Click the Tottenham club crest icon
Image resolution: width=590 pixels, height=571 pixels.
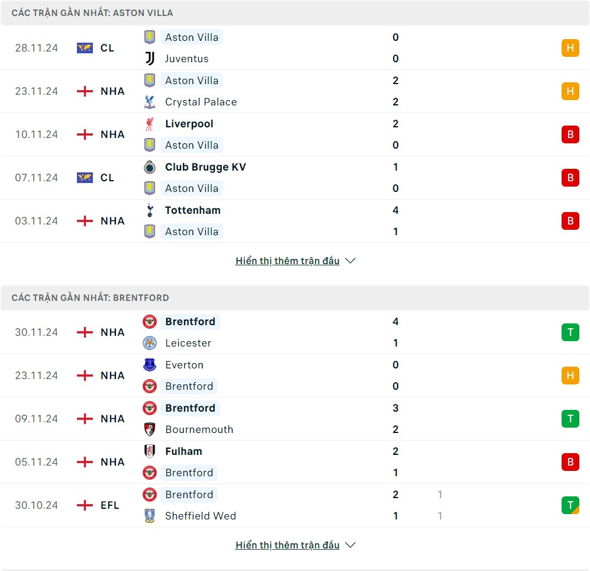coord(150,210)
